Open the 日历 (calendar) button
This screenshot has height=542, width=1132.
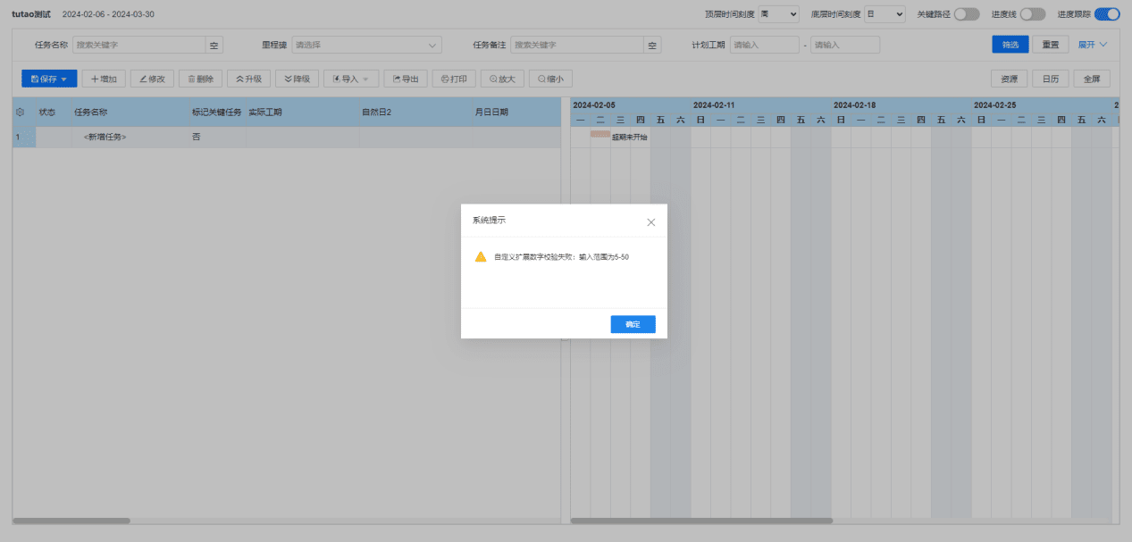[x=1051, y=79]
